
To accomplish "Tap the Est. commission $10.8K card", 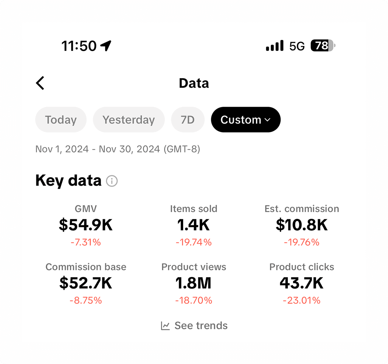I will [x=302, y=226].
